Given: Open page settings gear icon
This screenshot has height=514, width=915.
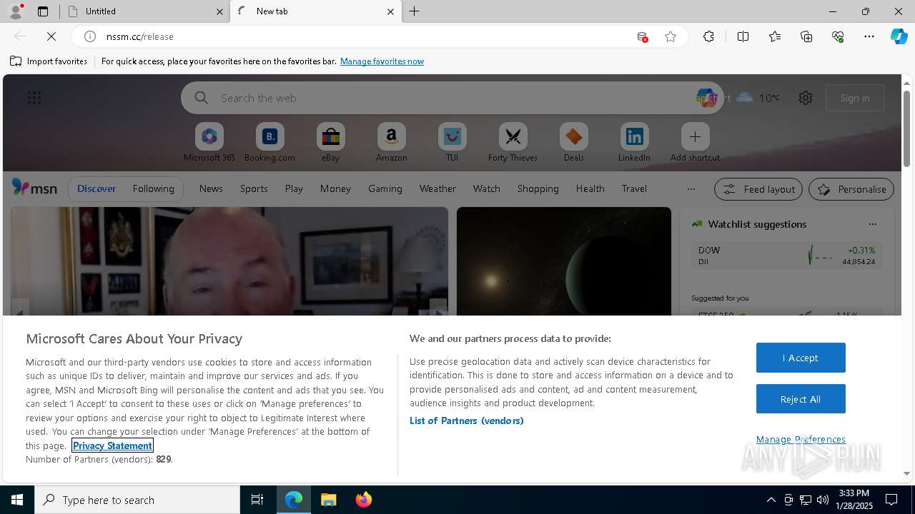Looking at the screenshot, I should pos(806,98).
